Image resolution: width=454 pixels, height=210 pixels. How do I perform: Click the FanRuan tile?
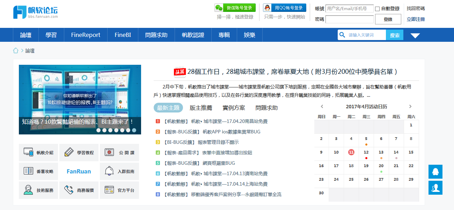click(x=79, y=171)
